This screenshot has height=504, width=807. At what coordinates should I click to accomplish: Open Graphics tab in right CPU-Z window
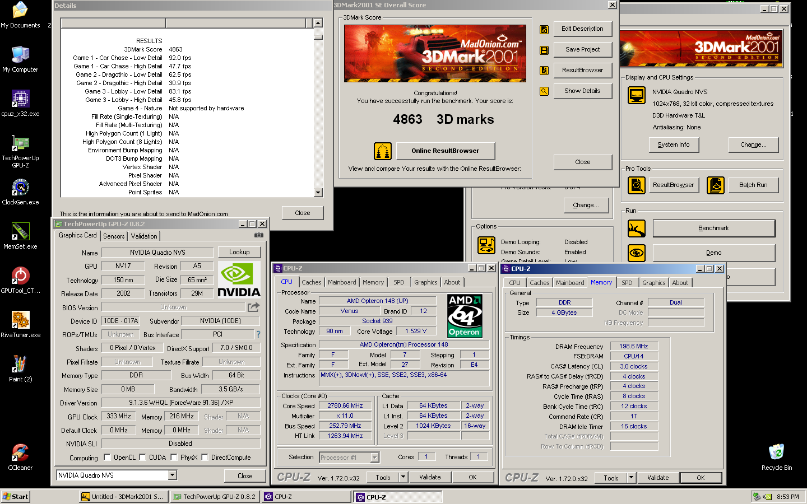[x=654, y=283]
